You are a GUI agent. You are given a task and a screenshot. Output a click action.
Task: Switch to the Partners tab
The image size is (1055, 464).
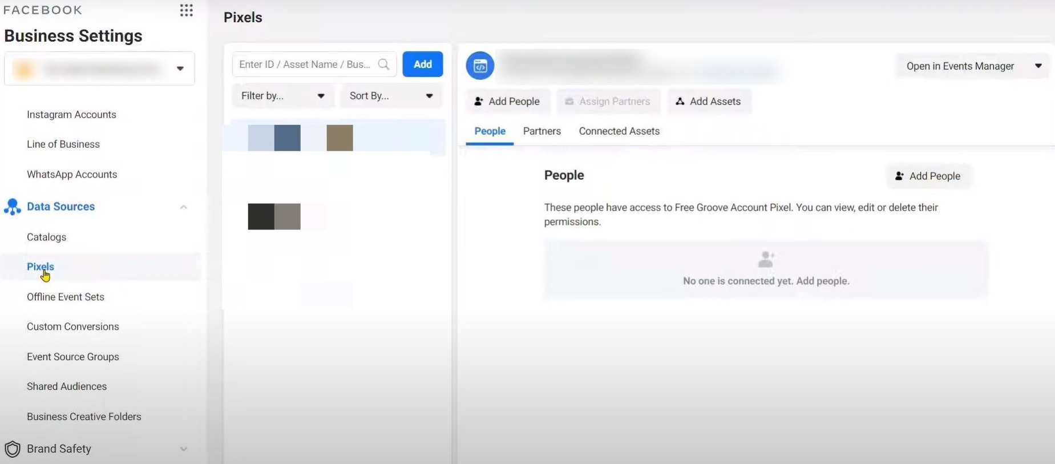click(x=542, y=131)
